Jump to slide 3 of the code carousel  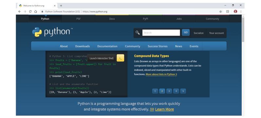[169, 91]
